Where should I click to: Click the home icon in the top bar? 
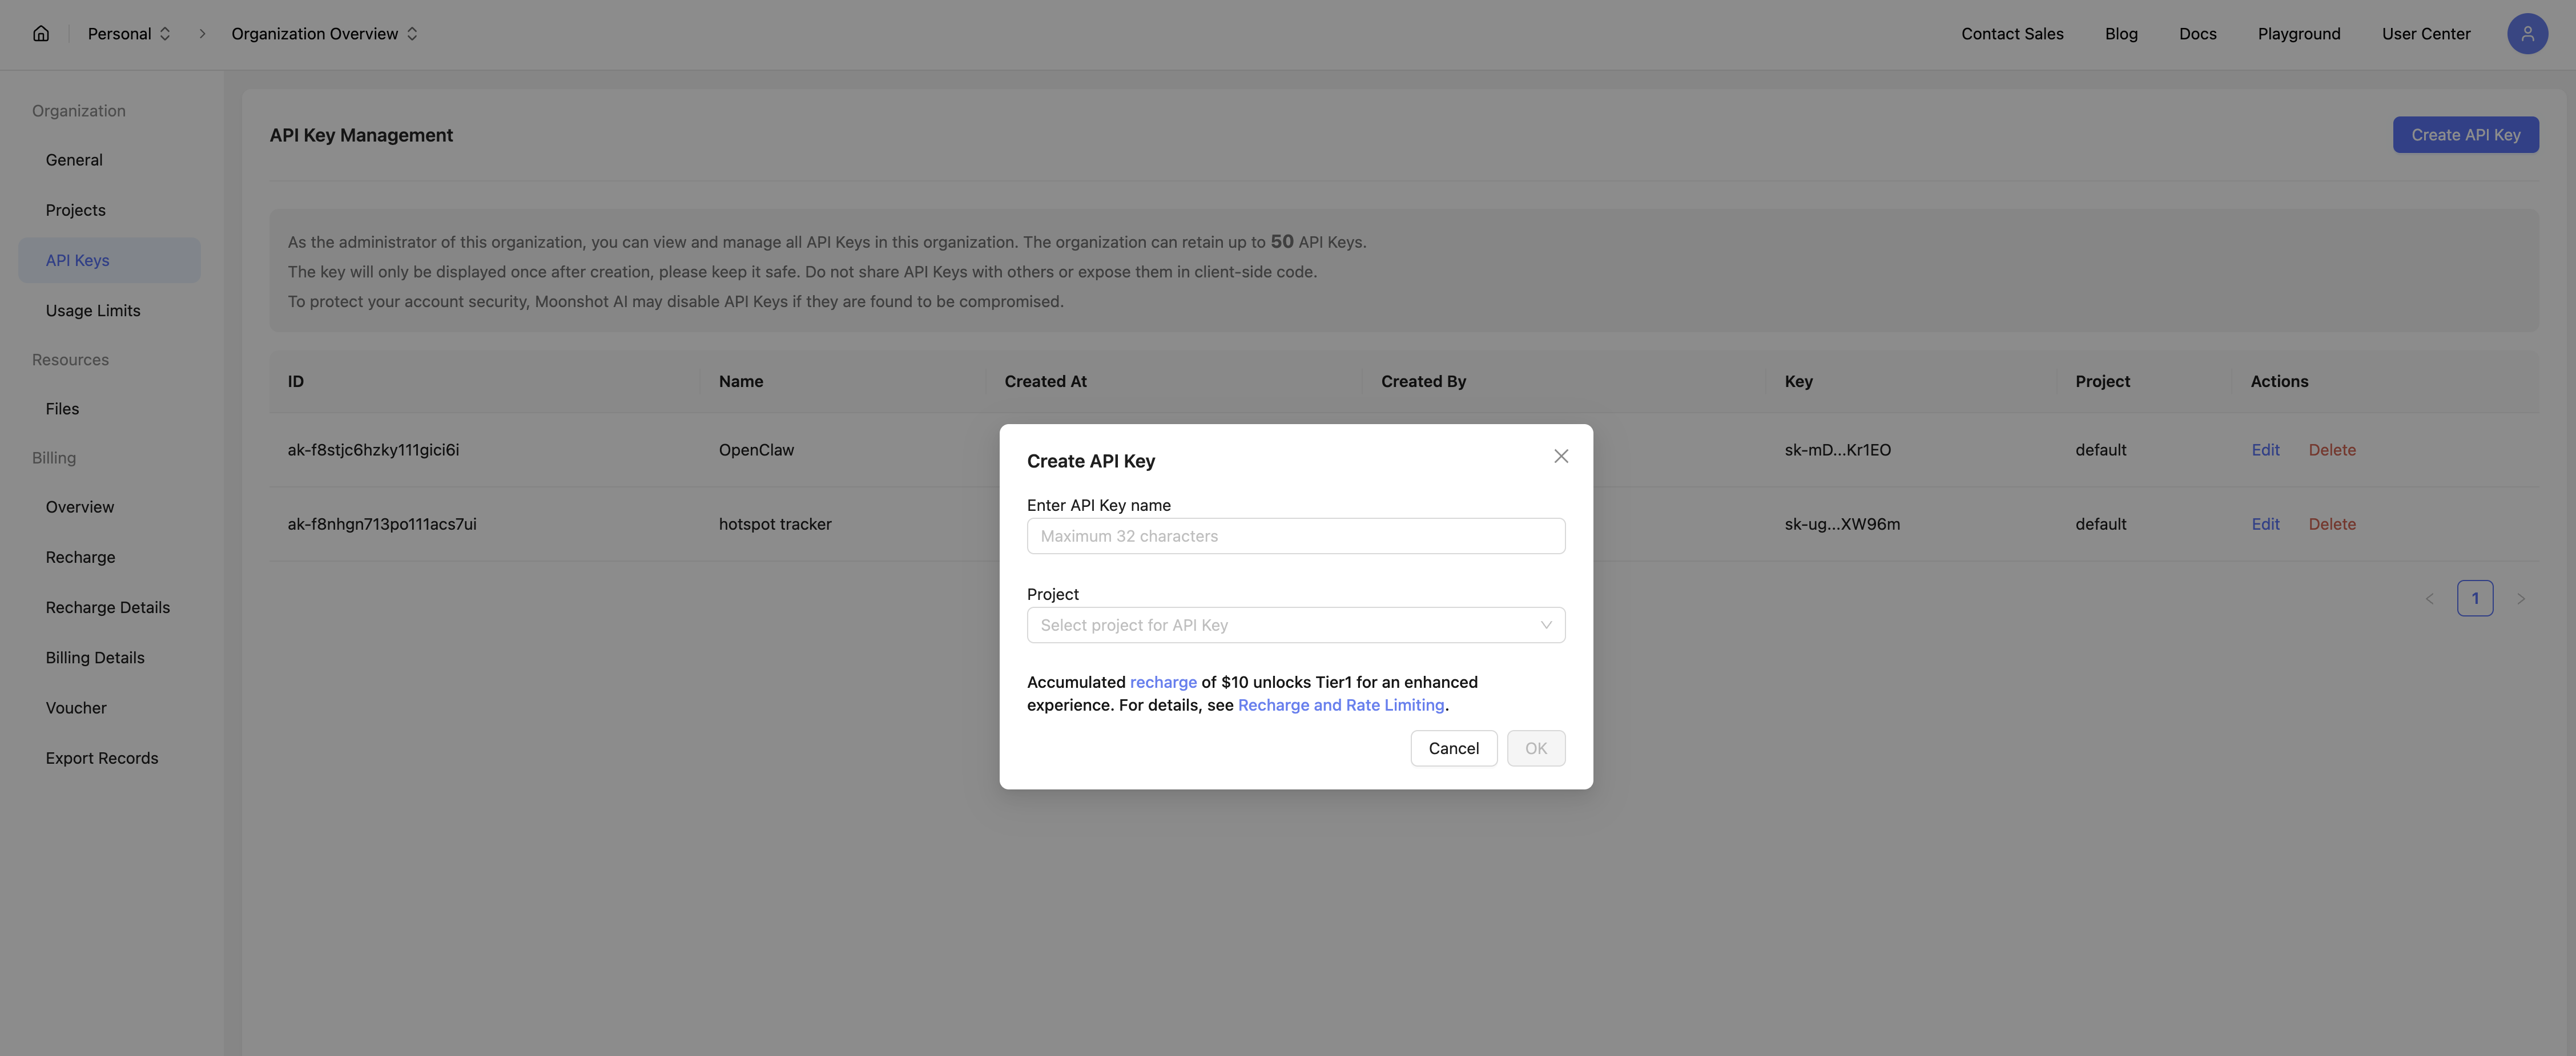pos(40,33)
